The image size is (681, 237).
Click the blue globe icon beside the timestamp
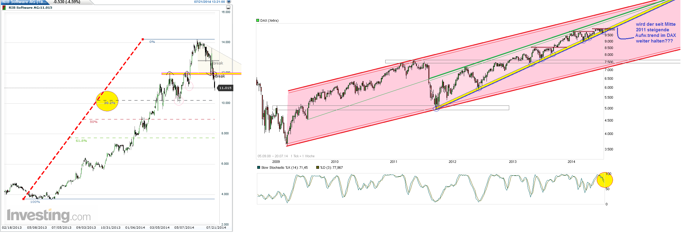[x=229, y=2]
